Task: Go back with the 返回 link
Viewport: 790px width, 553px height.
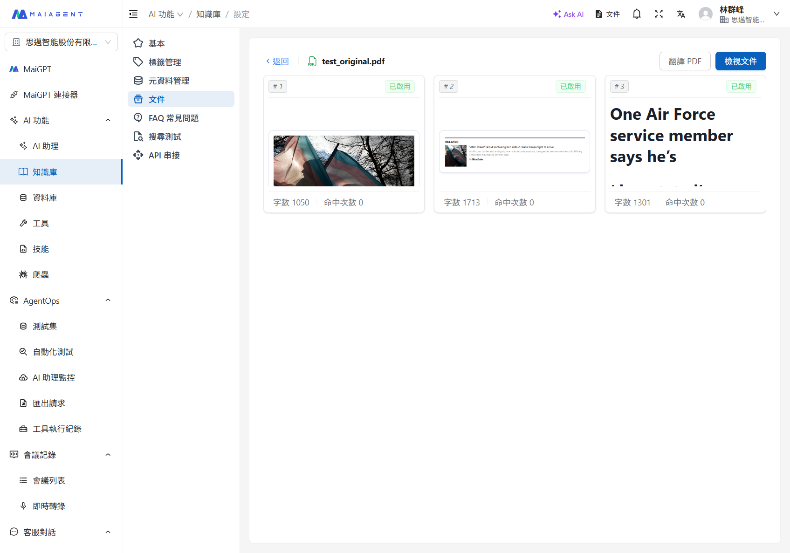Action: point(277,61)
